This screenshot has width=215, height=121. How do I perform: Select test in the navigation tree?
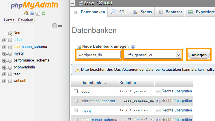[16, 74]
